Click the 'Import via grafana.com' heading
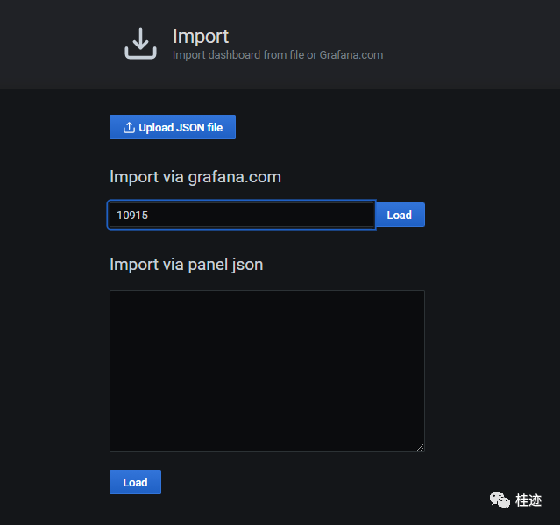560x525 pixels. (195, 177)
